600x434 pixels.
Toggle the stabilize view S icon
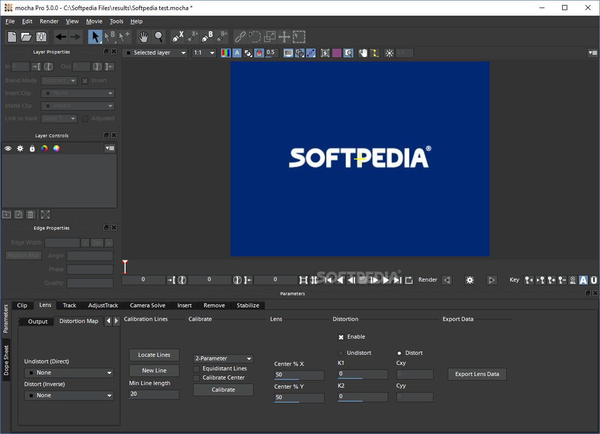325,53
